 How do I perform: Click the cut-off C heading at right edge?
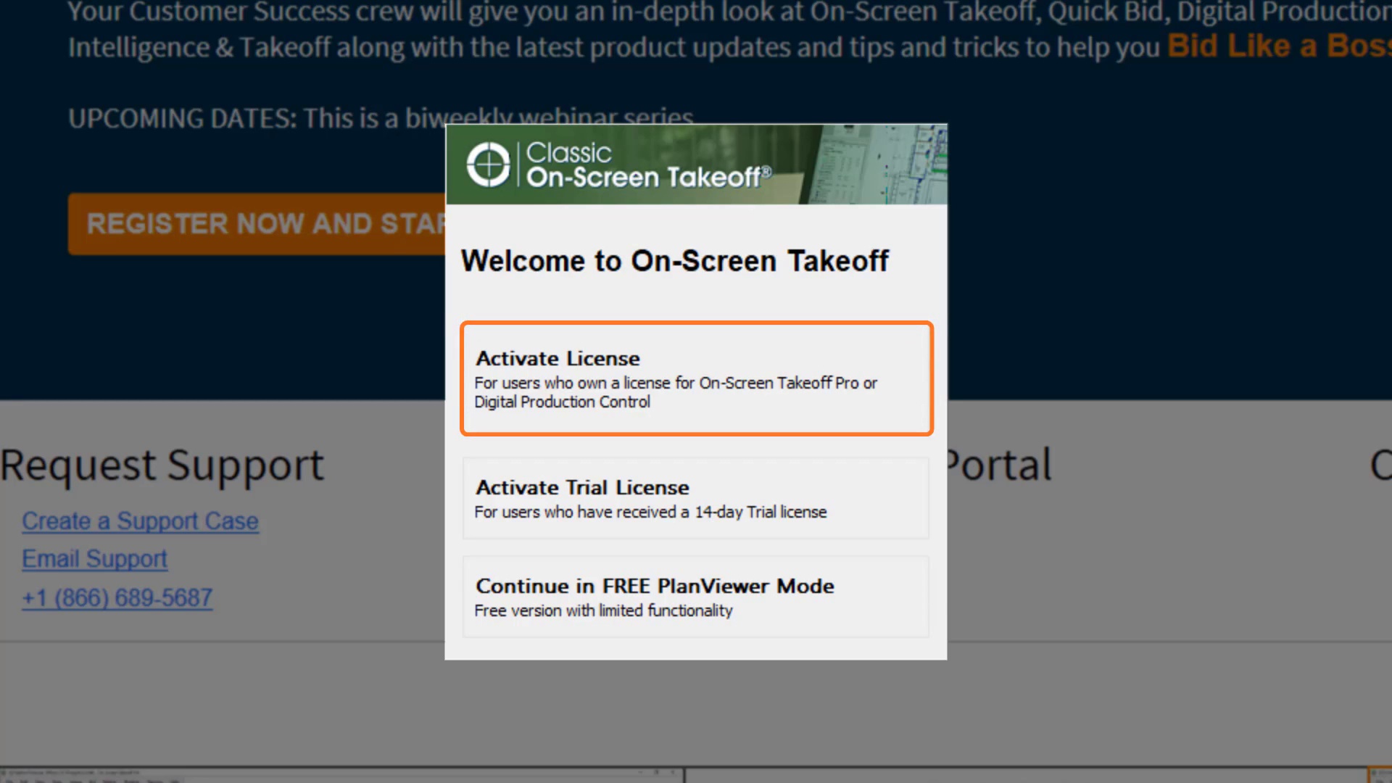coord(1380,465)
